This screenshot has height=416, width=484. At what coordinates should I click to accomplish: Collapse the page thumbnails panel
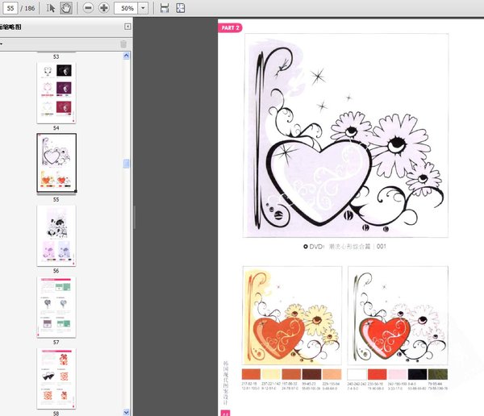tap(127, 27)
